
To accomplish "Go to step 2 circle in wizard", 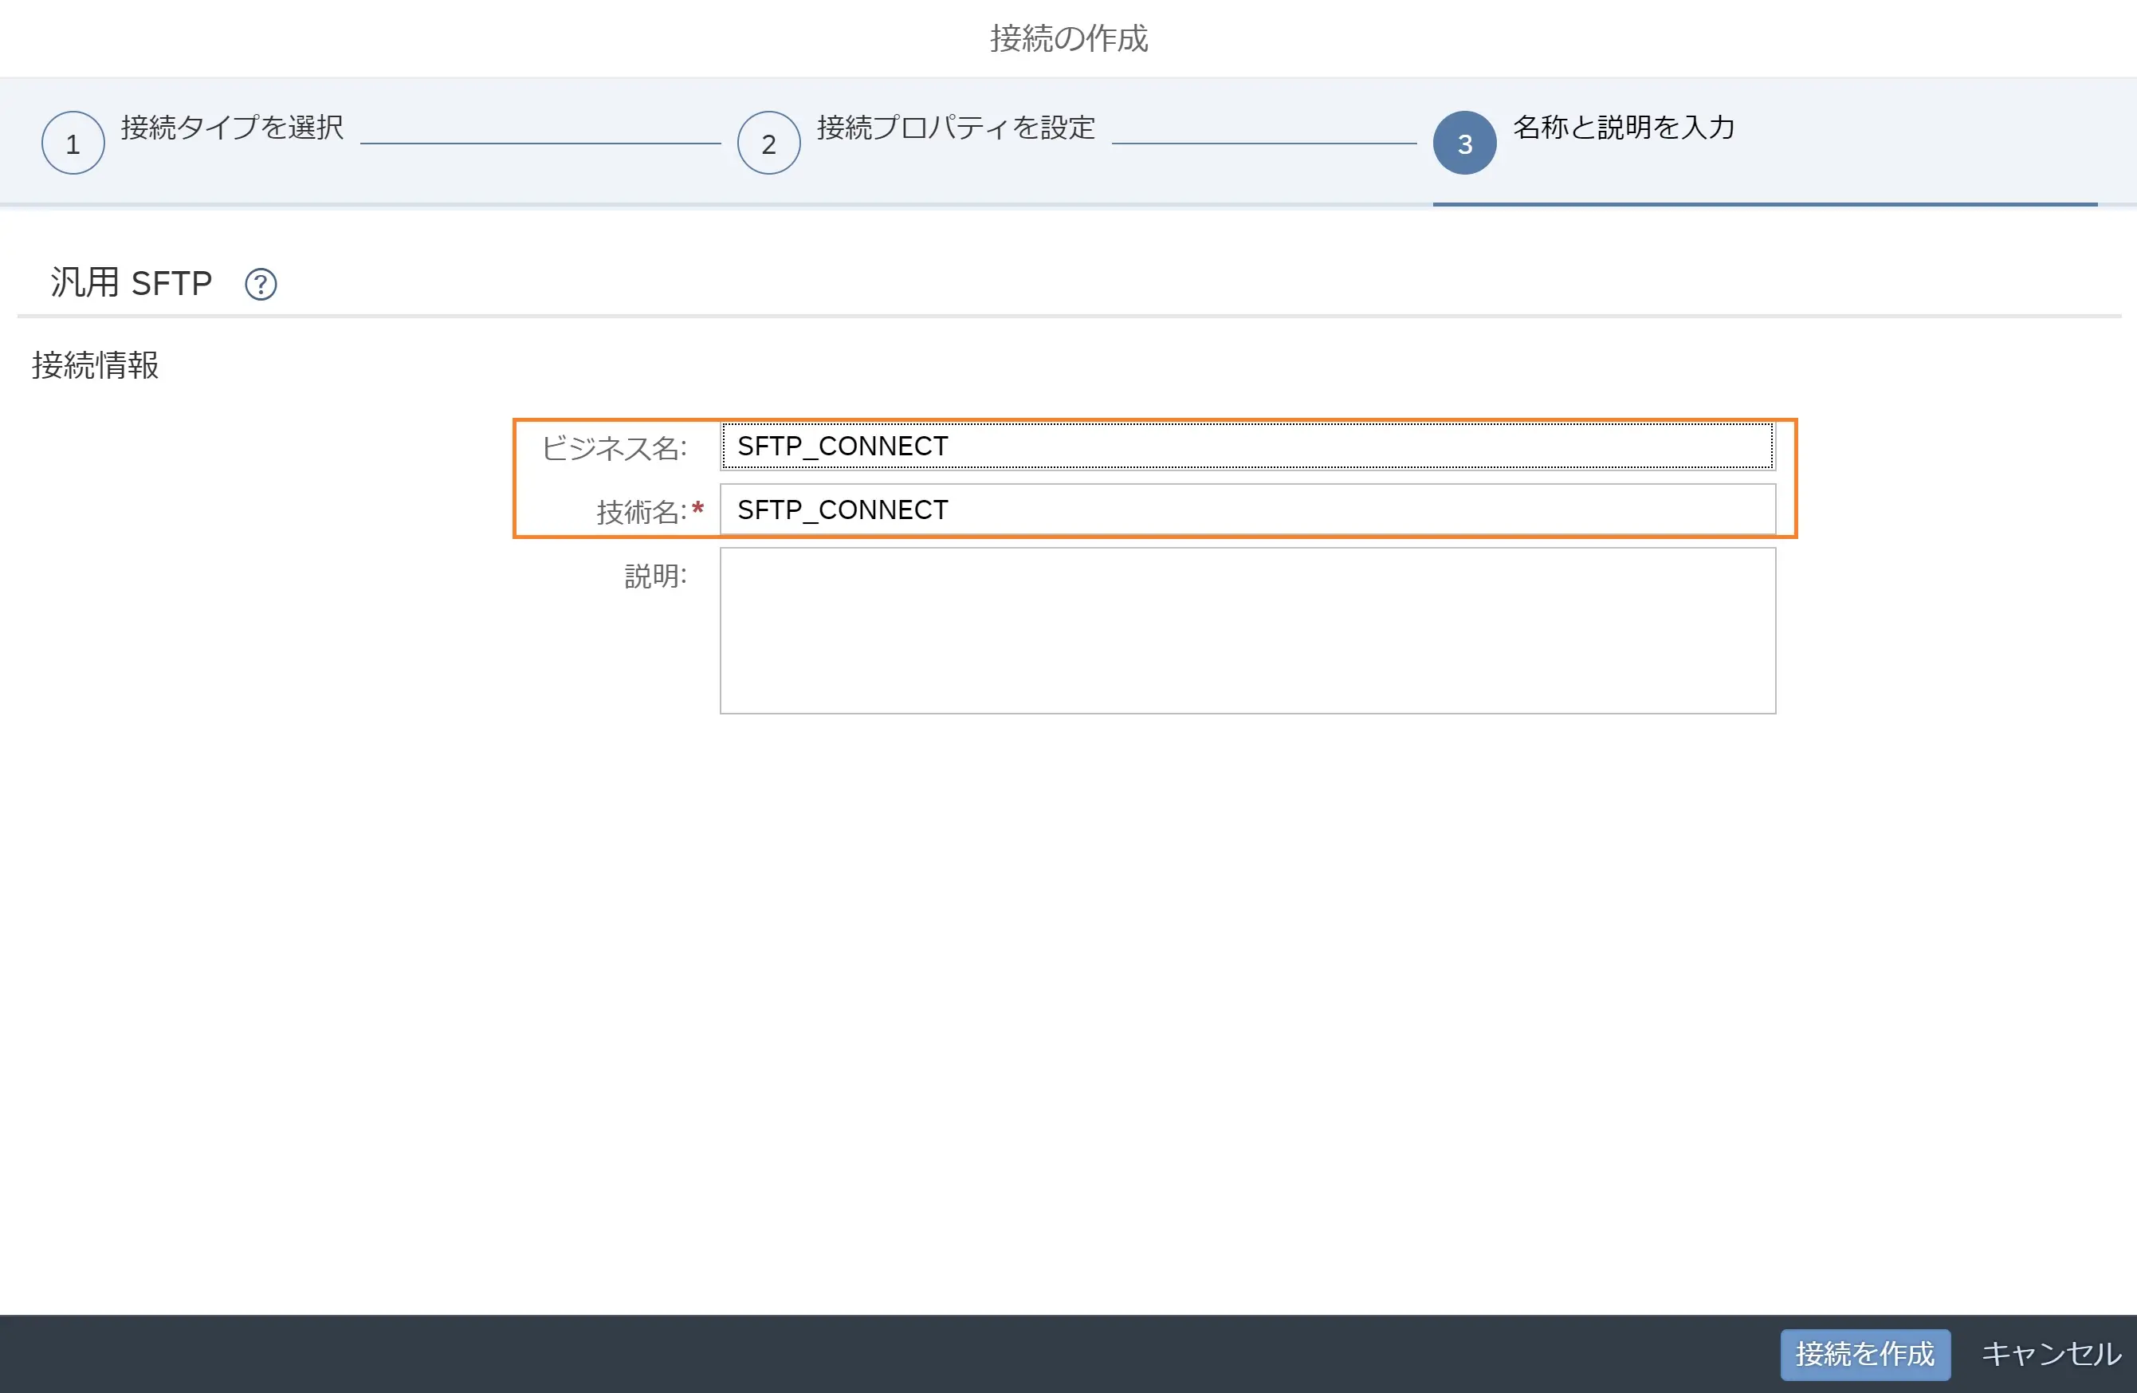I will coord(768,143).
